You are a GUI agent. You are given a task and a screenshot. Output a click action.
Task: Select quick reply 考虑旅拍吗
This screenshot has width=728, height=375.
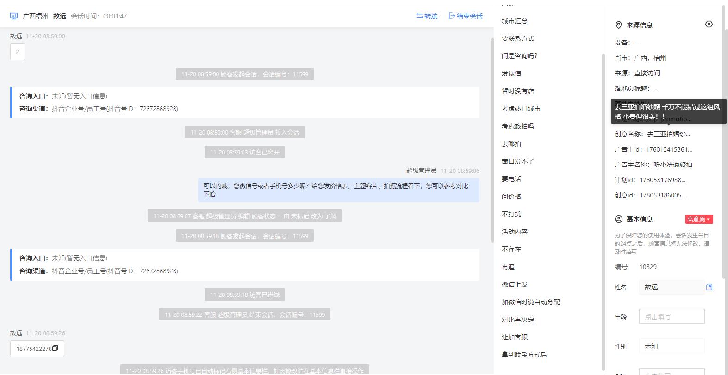coord(518,126)
